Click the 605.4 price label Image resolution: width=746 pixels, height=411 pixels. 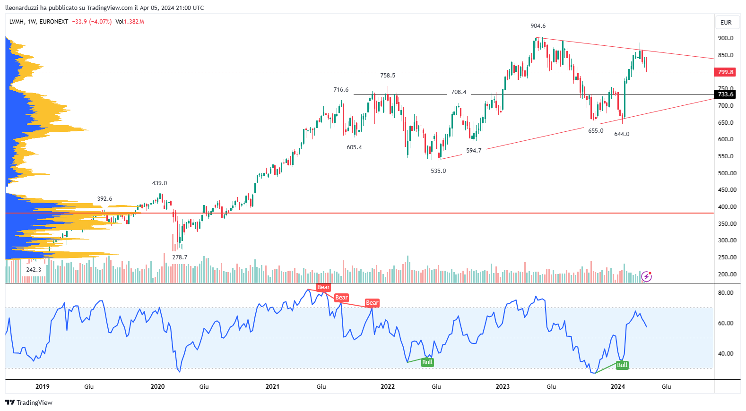(x=354, y=147)
